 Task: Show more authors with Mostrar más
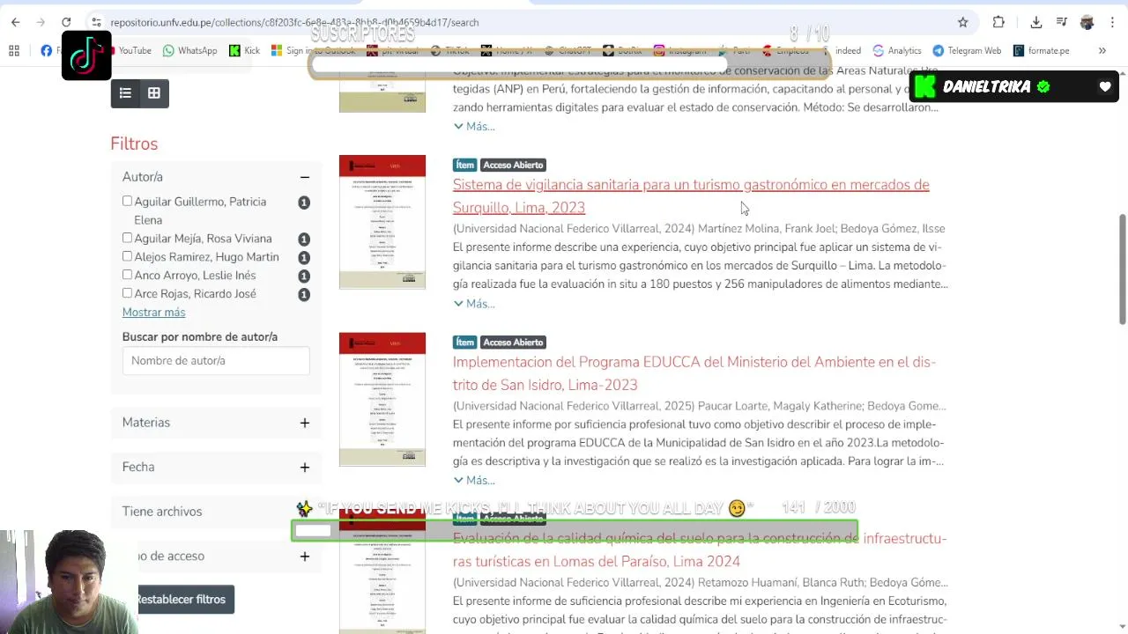coord(153,313)
